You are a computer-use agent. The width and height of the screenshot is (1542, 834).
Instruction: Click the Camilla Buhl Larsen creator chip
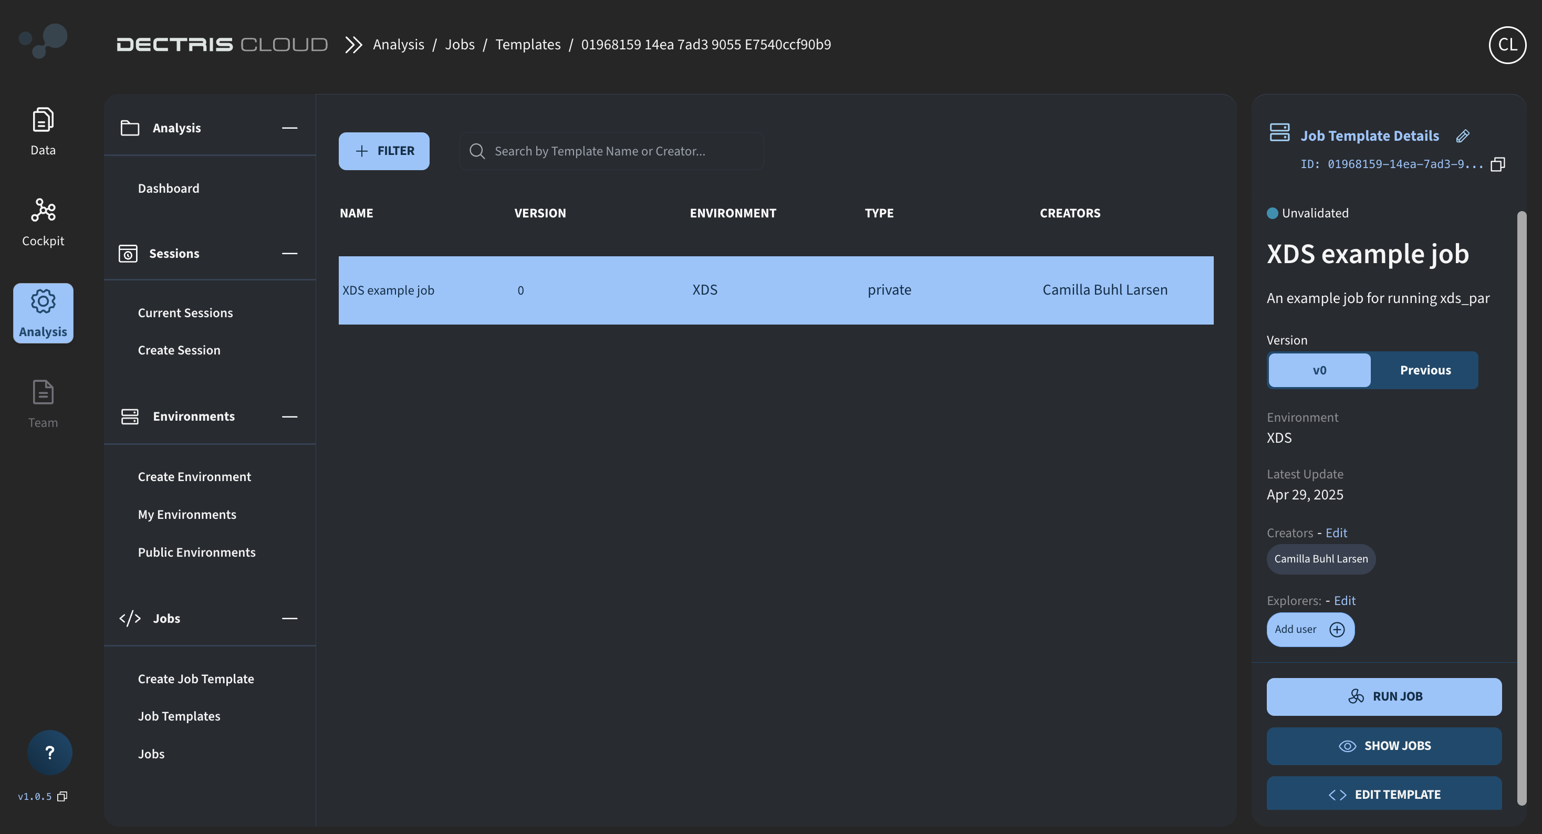click(x=1320, y=559)
